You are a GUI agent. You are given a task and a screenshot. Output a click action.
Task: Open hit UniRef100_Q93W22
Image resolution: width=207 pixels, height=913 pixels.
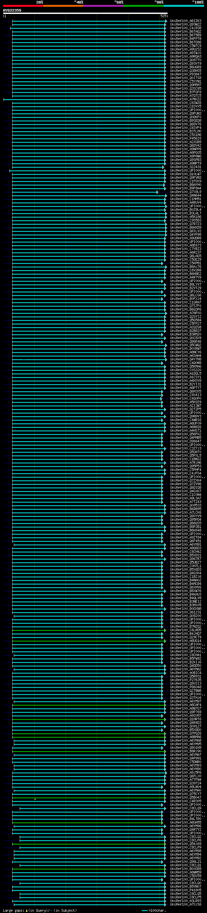186,25
